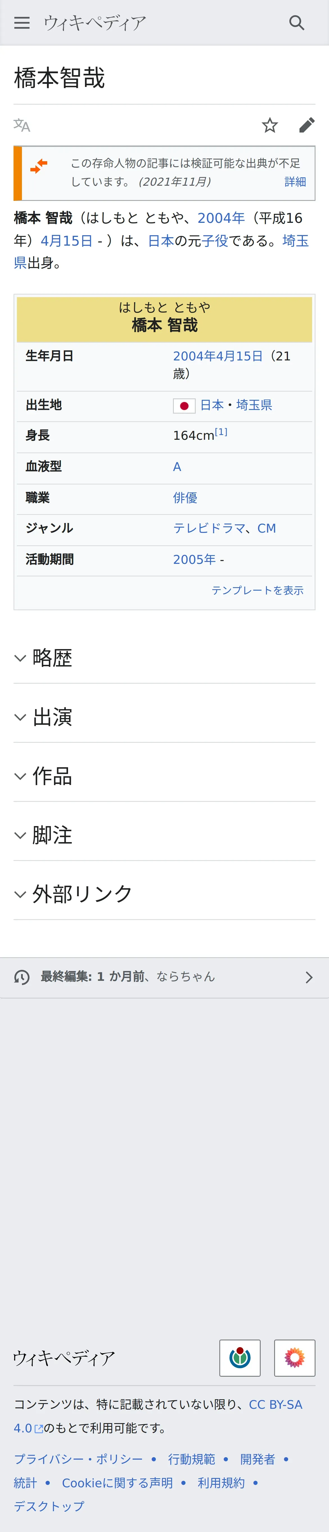The image size is (329, 1532).
Task: Click the Wikimedia Foundation logo badge
Action: coord(240,1358)
